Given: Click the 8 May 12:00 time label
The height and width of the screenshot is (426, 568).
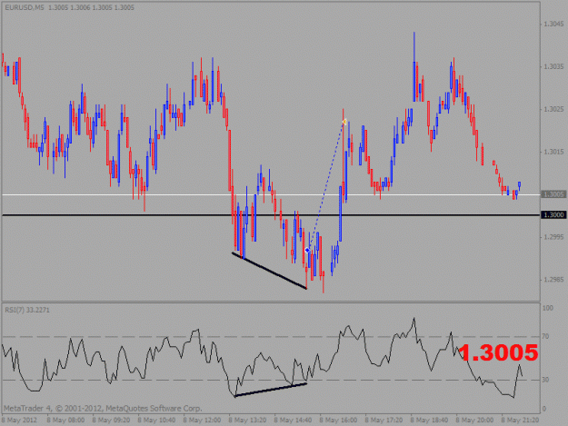Looking at the screenshot, I should [202, 421].
